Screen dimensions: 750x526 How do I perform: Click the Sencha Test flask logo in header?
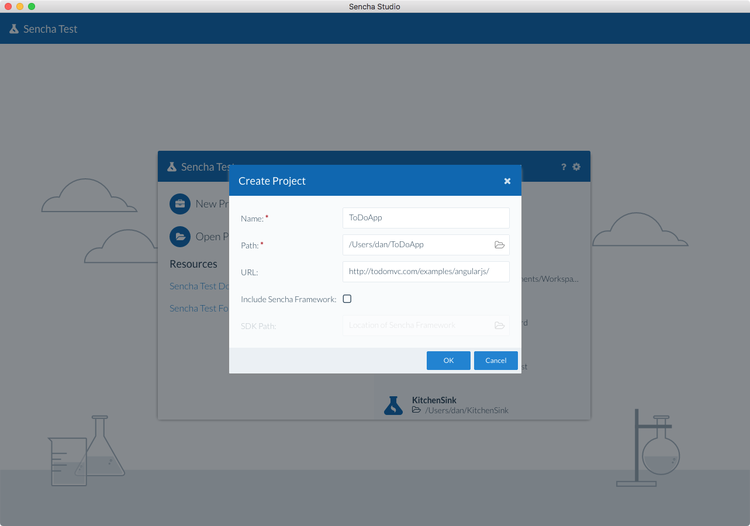pos(14,29)
